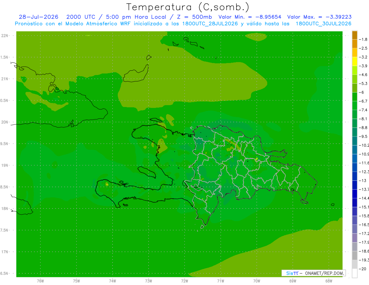Click the "72W" longitude axis label
369x285 pixels.
184,281
